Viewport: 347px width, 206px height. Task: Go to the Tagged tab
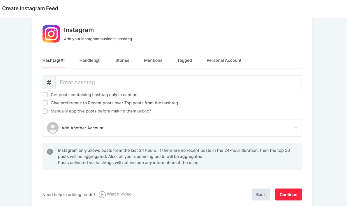tap(184, 60)
